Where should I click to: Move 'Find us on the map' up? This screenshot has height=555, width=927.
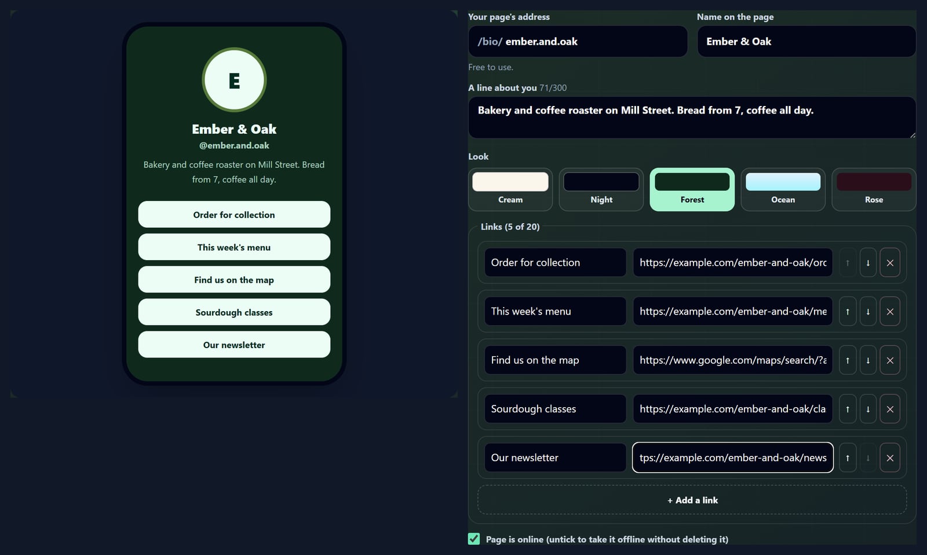point(848,360)
